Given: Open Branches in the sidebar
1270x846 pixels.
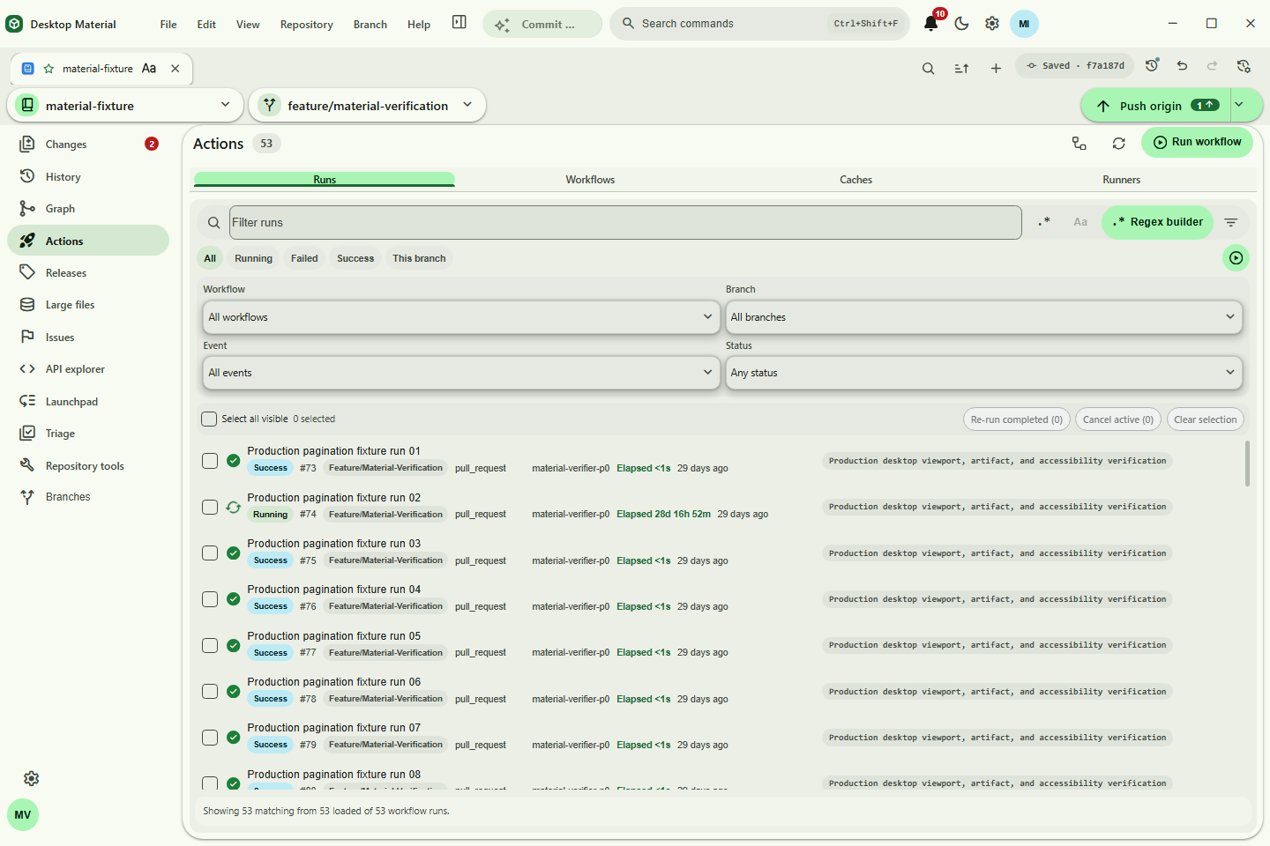Looking at the screenshot, I should pos(88,496).
